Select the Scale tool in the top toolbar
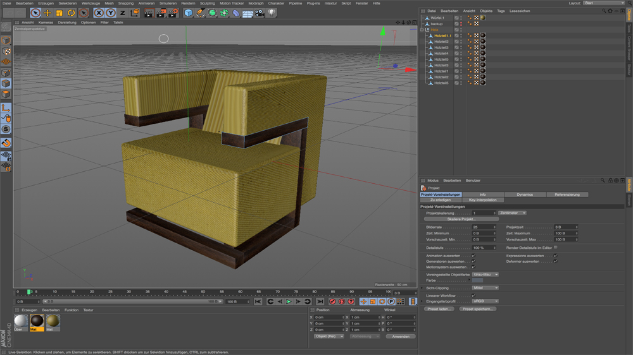The image size is (633, 355). tap(60, 13)
